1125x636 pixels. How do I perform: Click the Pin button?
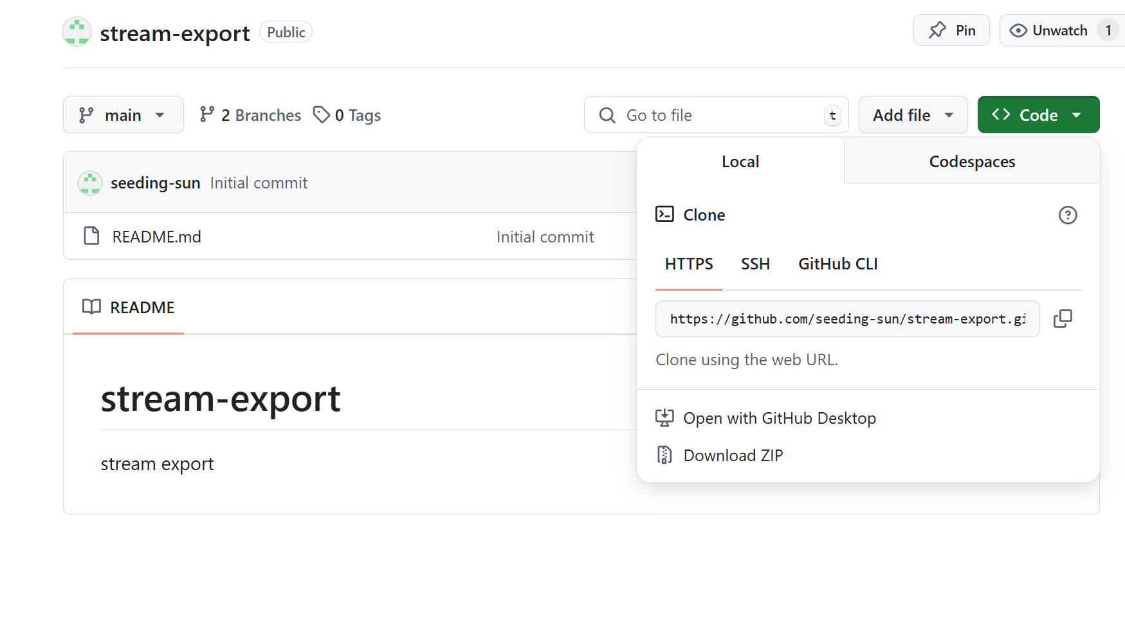[951, 30]
